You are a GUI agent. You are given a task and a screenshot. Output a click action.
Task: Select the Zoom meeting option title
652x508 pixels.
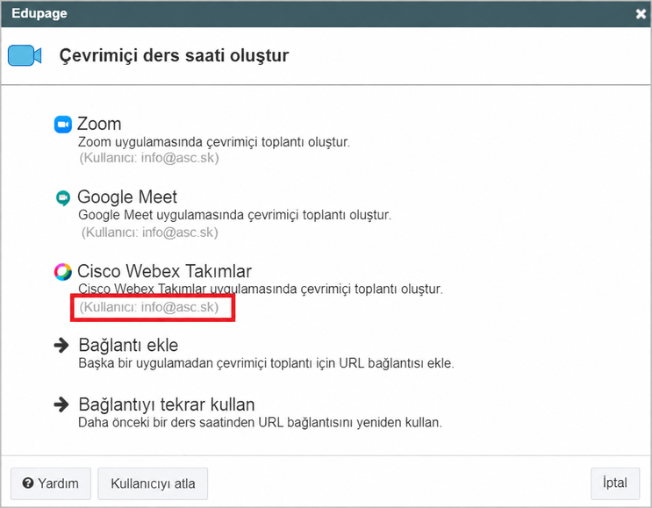tap(99, 124)
